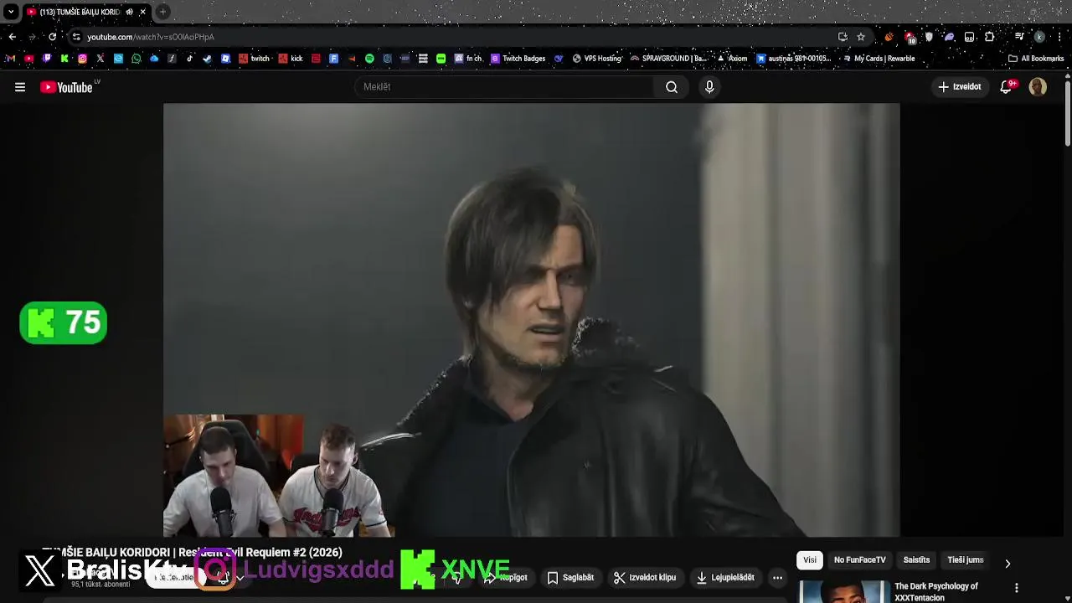Open Spotify bookmark icon
The image size is (1072, 603).
(x=369, y=59)
